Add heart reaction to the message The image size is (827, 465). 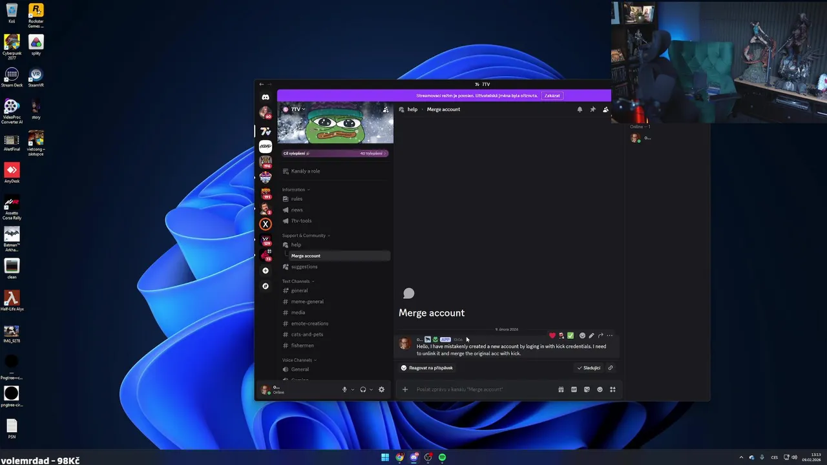(x=552, y=336)
